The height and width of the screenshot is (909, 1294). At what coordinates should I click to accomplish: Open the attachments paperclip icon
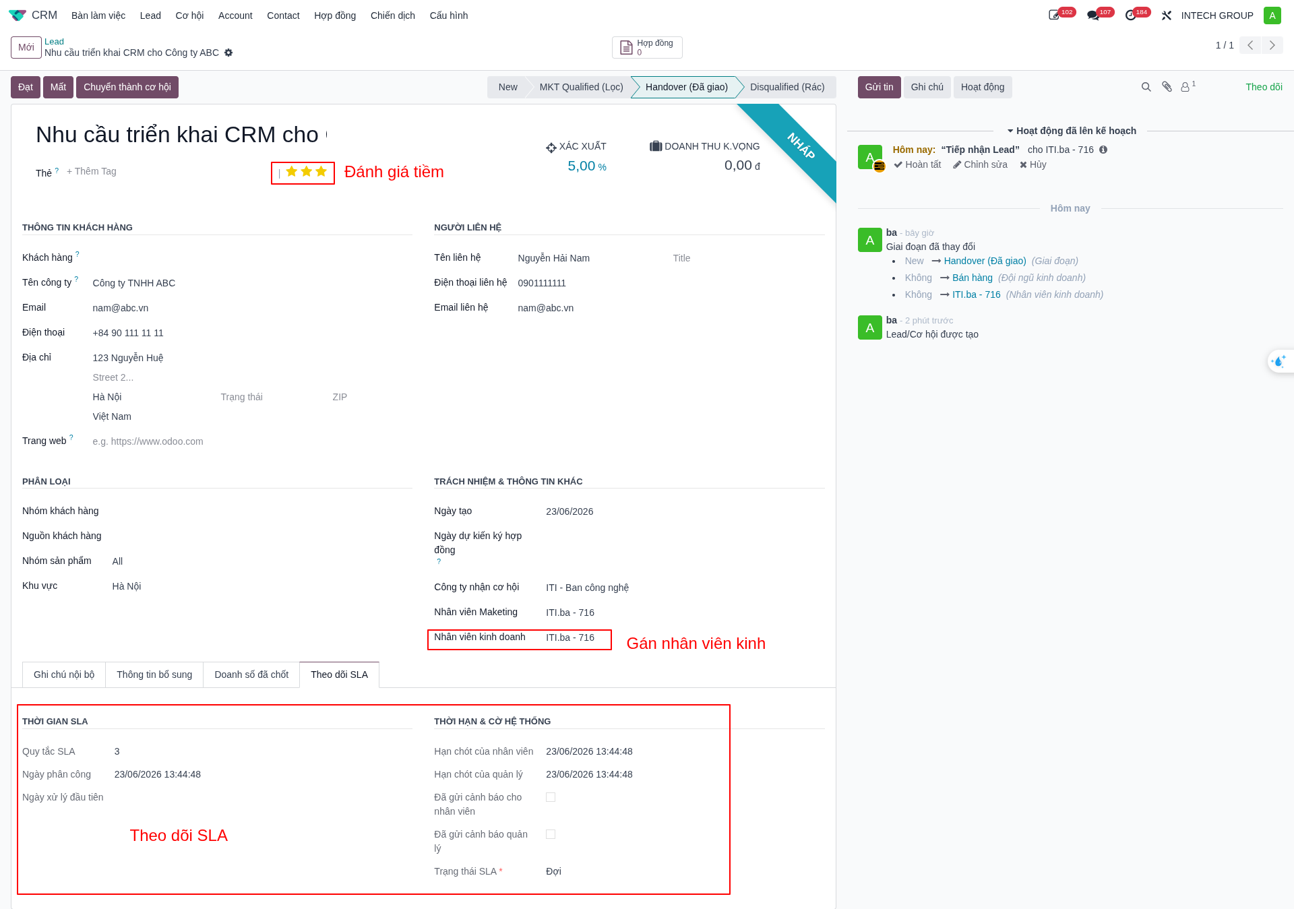click(x=1167, y=87)
